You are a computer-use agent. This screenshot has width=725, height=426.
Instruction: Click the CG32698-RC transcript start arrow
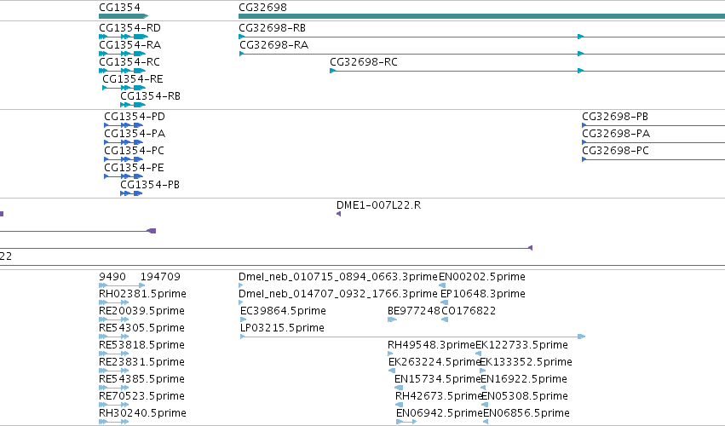pyautogui.click(x=332, y=71)
